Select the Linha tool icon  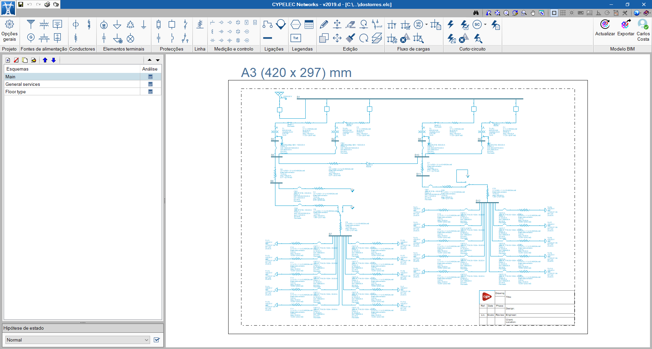[x=200, y=24]
